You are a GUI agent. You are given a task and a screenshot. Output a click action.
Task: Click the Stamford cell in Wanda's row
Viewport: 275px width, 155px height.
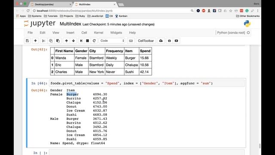click(96, 58)
